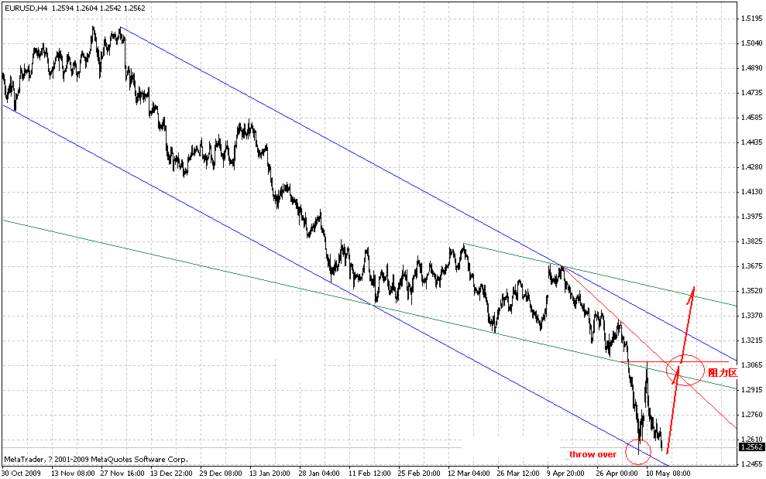Select the 26 Mar 12:00 time label
The height and width of the screenshot is (479, 766).
point(519,473)
